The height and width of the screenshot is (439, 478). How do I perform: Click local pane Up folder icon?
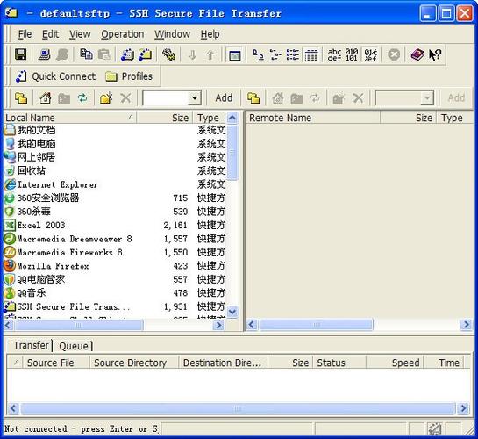(x=21, y=98)
